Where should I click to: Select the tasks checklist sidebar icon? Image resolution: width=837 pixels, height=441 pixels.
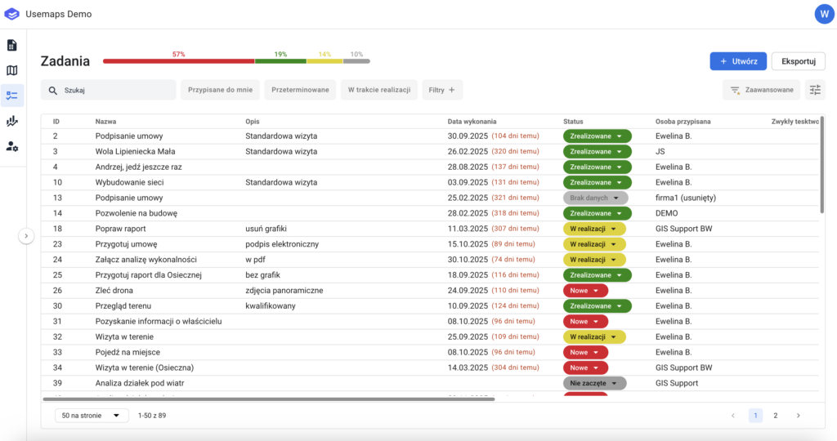coord(12,96)
